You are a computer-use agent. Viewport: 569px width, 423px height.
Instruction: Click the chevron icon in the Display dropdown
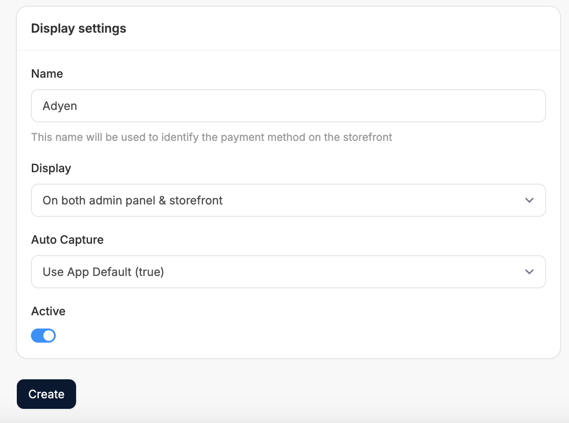529,200
